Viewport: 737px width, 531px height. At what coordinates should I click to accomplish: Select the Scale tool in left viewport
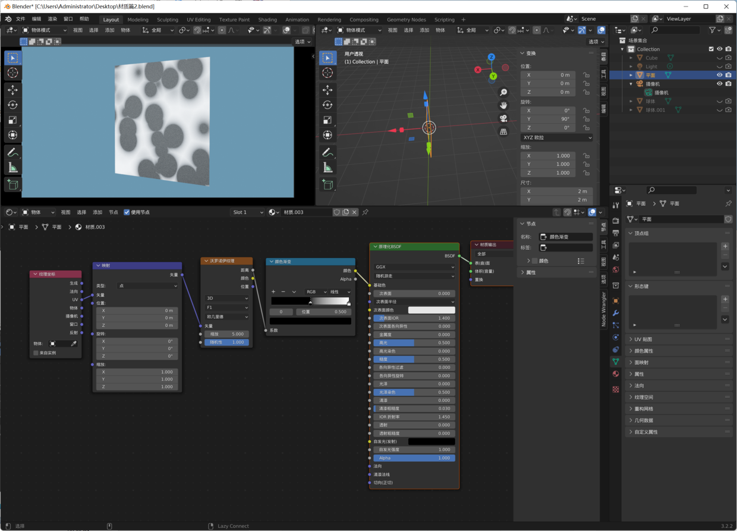(x=12, y=120)
